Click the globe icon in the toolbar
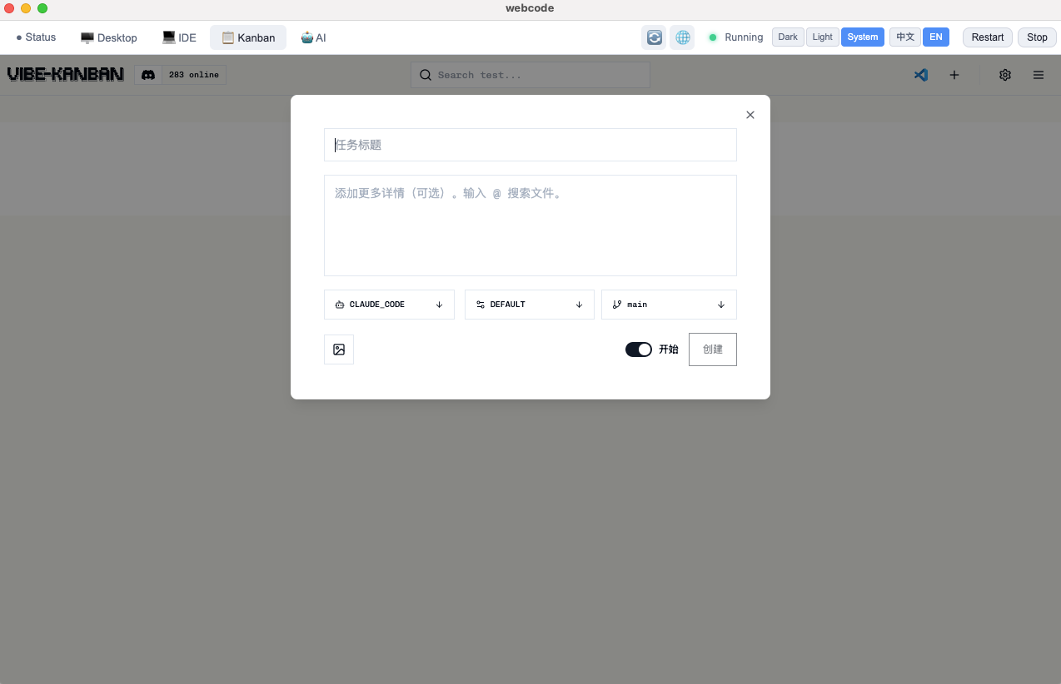The image size is (1061, 684). coord(682,37)
